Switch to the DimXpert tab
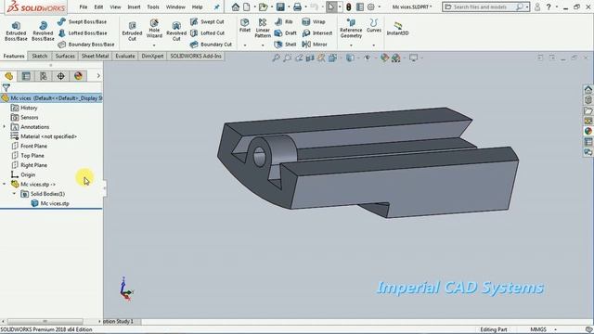594x334 pixels. point(152,56)
